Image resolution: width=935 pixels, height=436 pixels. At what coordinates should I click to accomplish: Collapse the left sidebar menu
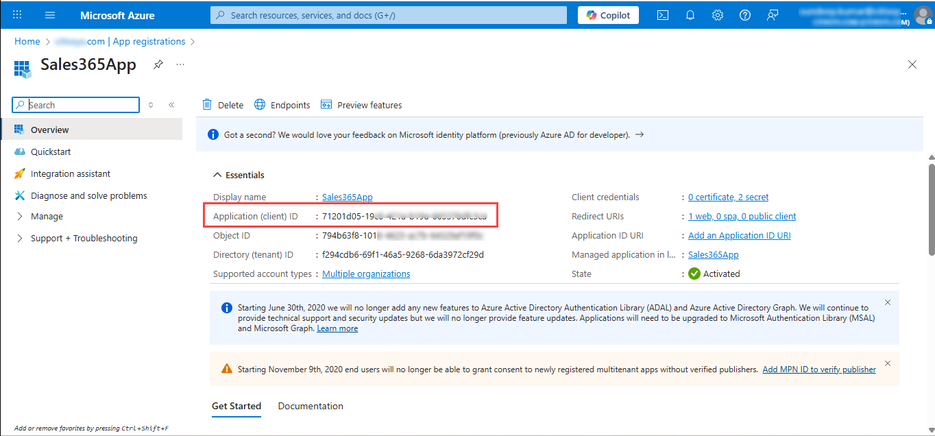click(171, 105)
